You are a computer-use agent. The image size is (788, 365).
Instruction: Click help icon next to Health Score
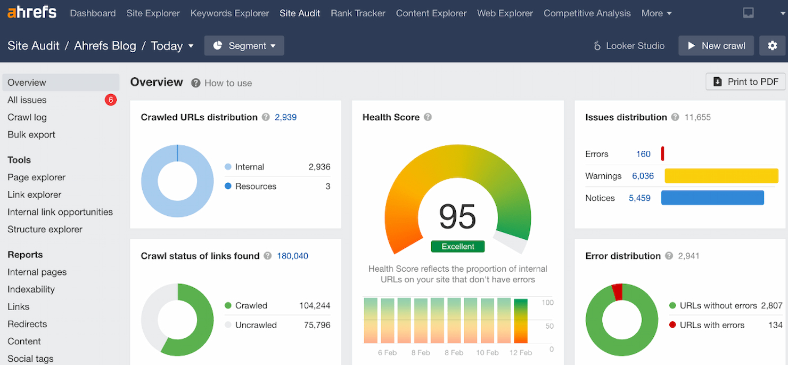pyautogui.click(x=428, y=117)
